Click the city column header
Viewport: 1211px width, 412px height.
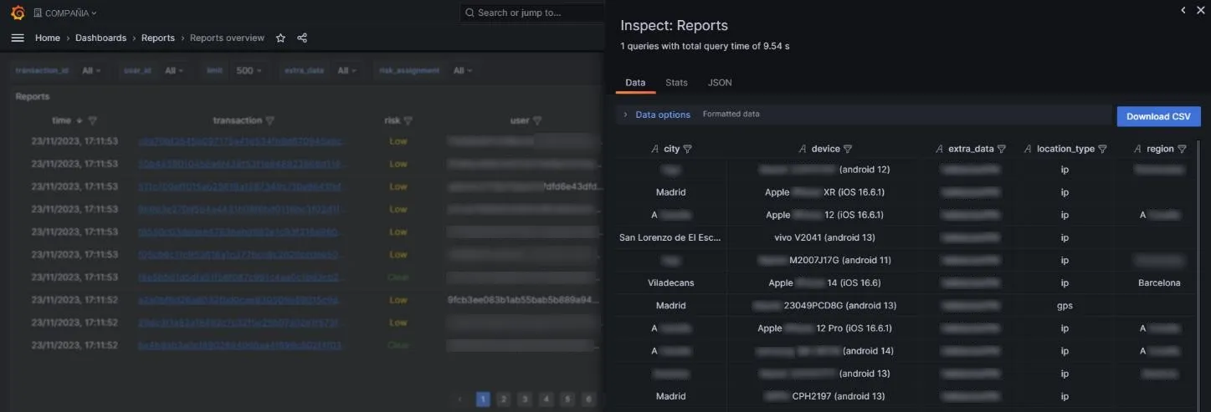(x=671, y=149)
